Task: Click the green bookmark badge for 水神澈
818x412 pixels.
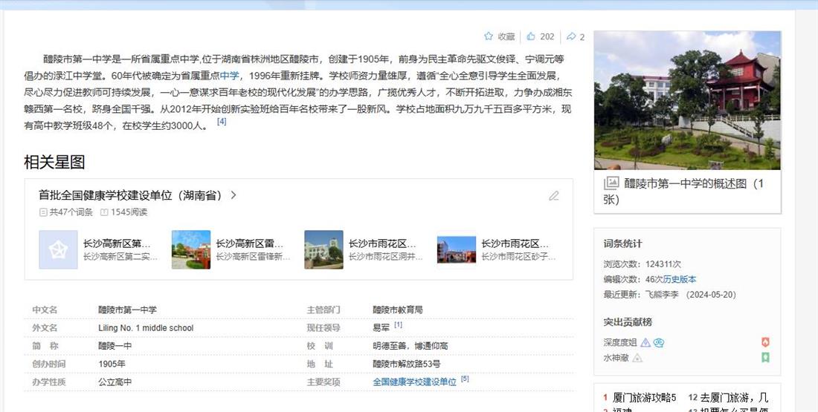Action: (x=765, y=358)
